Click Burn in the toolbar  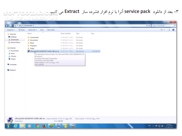(x=42, y=30)
